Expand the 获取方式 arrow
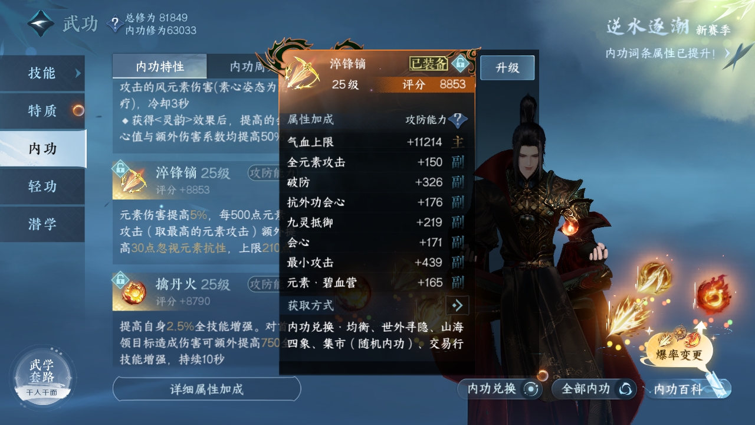755x425 pixels. pos(457,305)
